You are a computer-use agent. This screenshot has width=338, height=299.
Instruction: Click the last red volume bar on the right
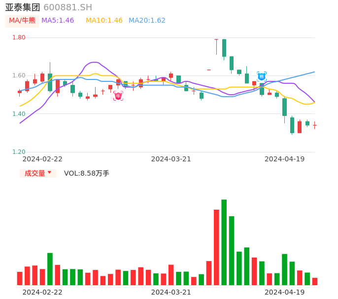click(315, 281)
